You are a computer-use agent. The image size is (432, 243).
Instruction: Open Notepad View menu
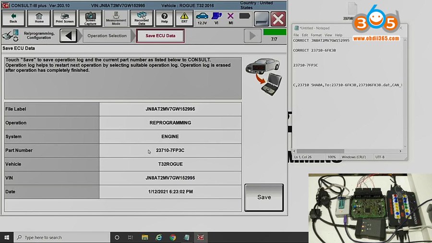(x=328, y=35)
